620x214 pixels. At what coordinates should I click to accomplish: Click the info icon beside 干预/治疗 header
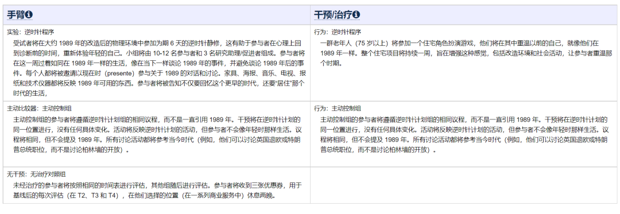(356, 15)
